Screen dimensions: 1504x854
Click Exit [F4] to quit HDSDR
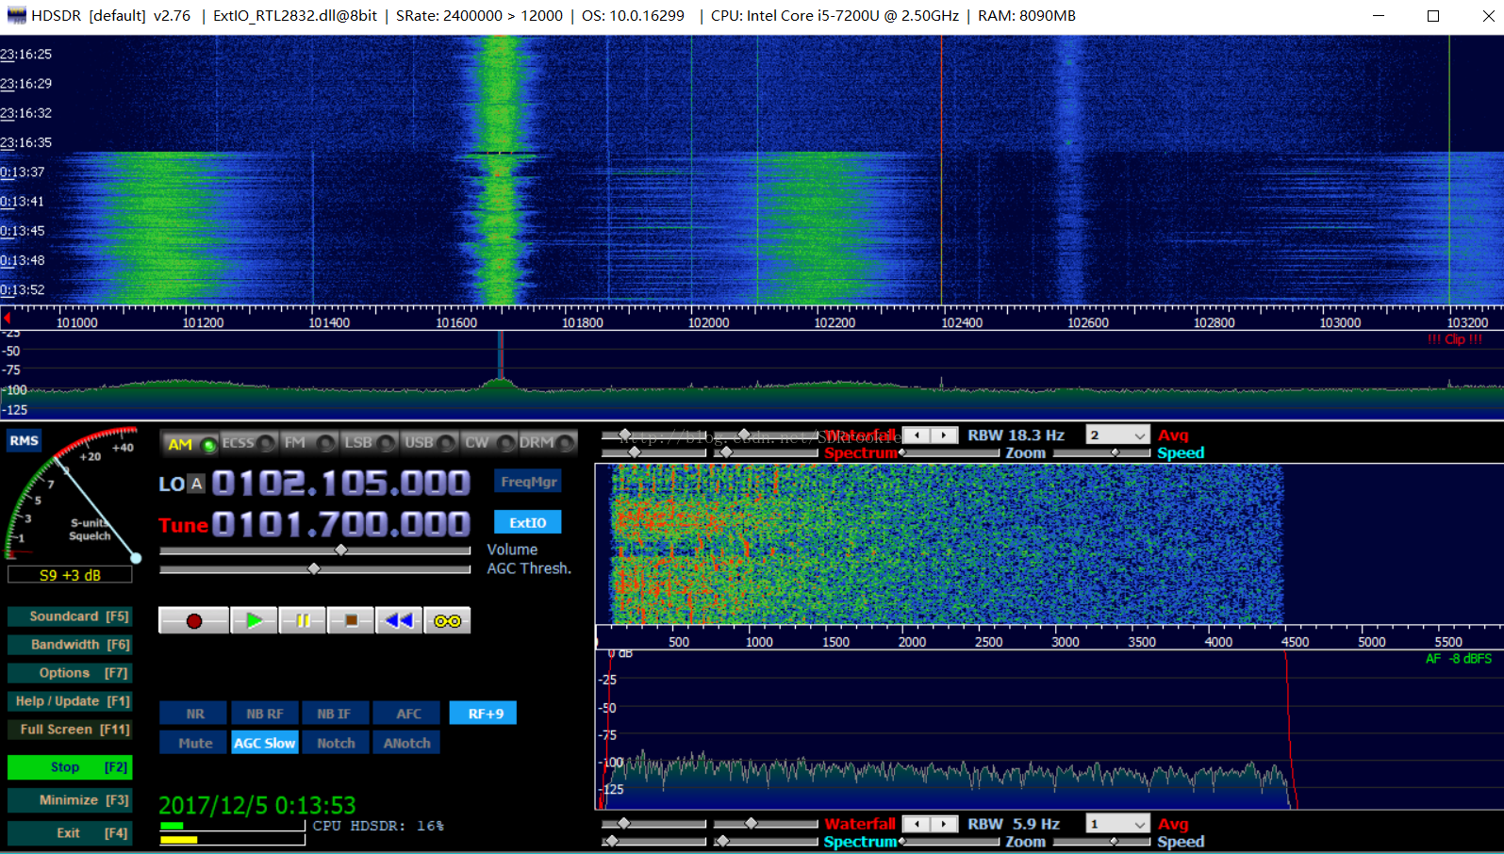pyautogui.click(x=70, y=833)
